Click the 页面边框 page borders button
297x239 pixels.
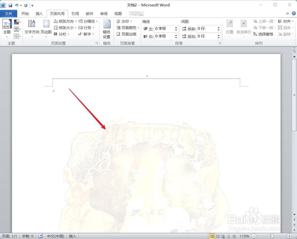tap(126, 34)
